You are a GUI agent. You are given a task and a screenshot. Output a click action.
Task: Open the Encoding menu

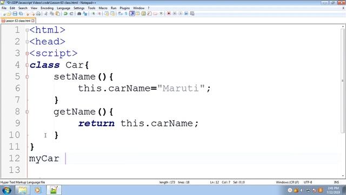pyautogui.click(x=47, y=8)
